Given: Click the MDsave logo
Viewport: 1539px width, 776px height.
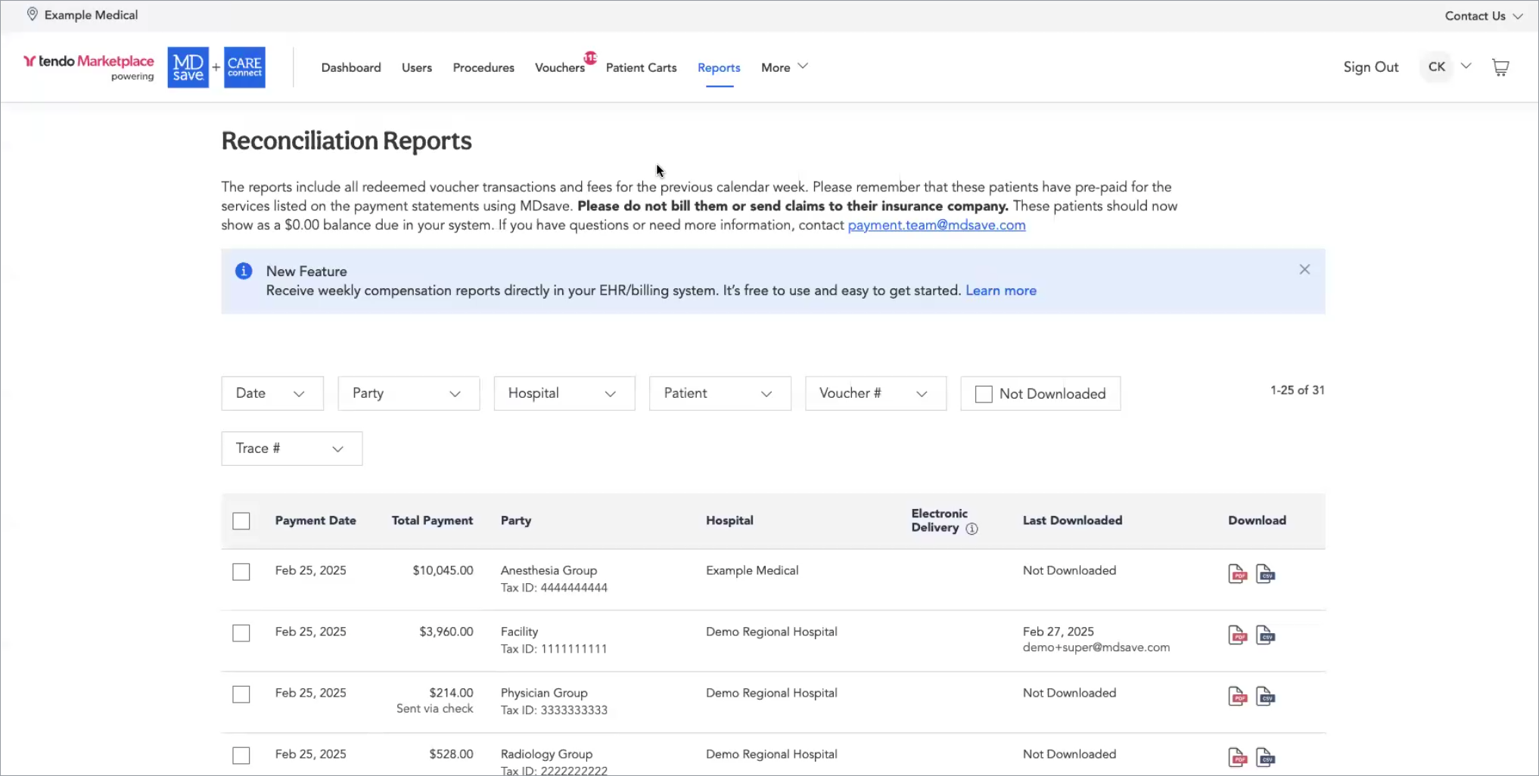Looking at the screenshot, I should tap(188, 67).
